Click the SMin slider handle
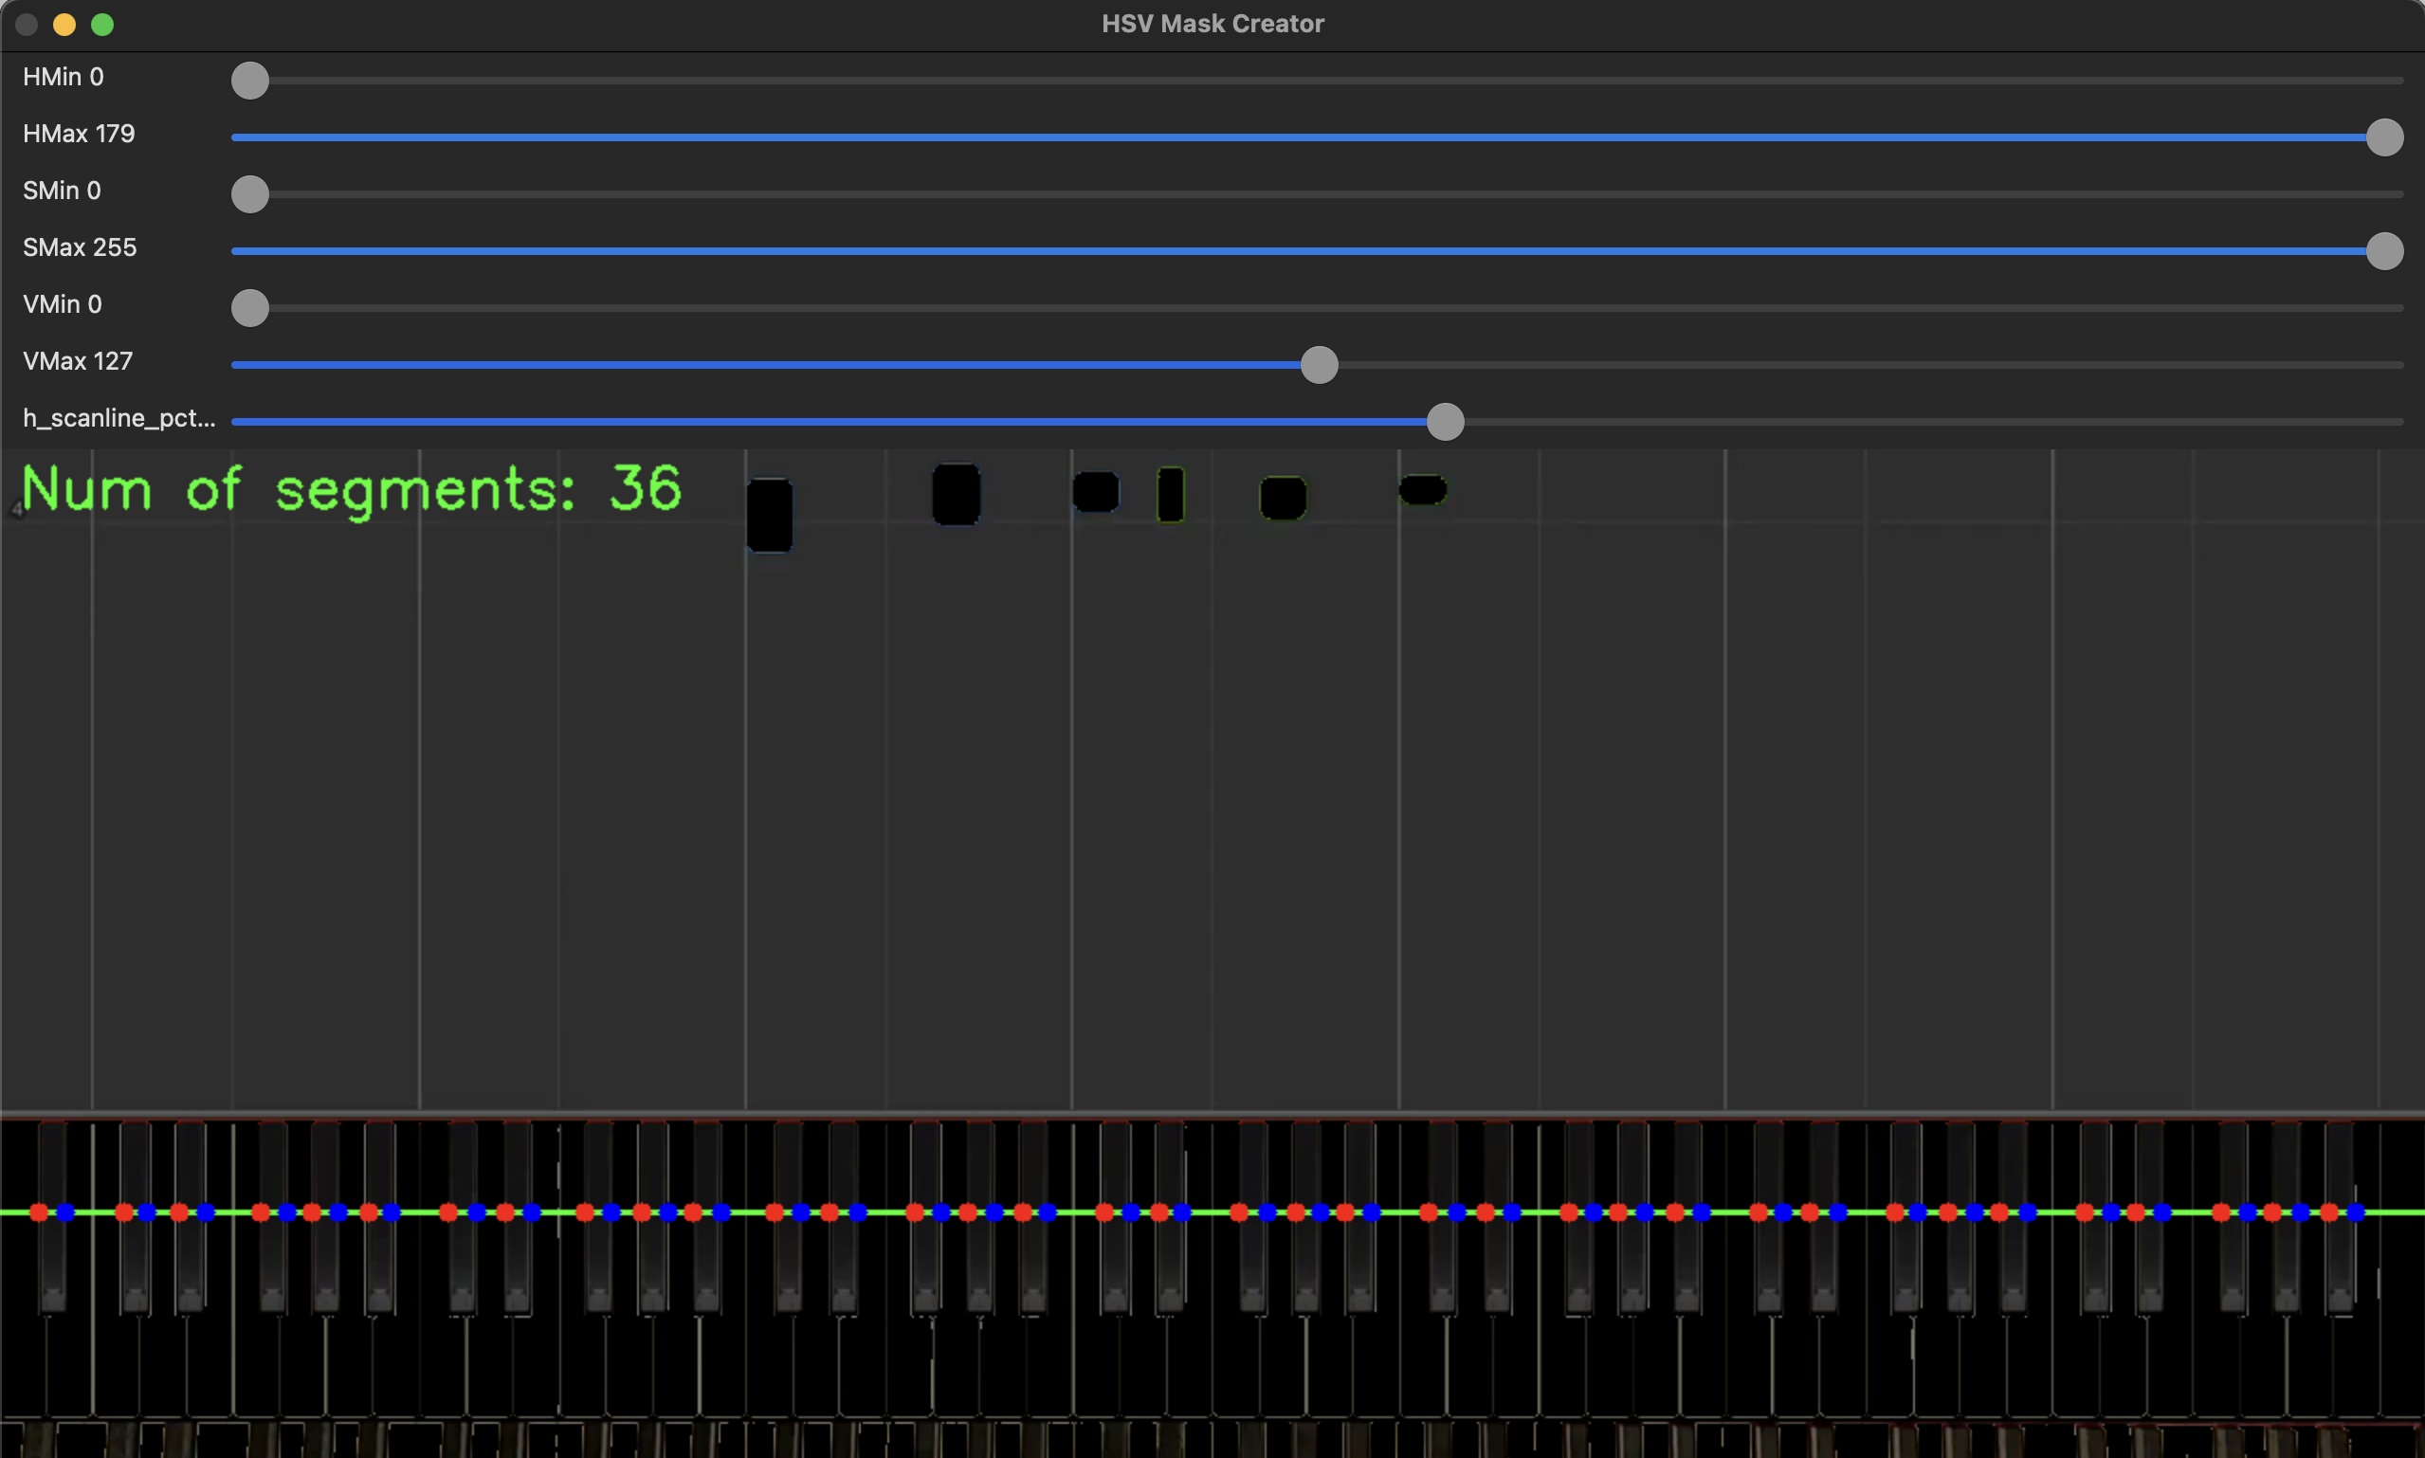Screen dimensions: 2425x1458 249,194
